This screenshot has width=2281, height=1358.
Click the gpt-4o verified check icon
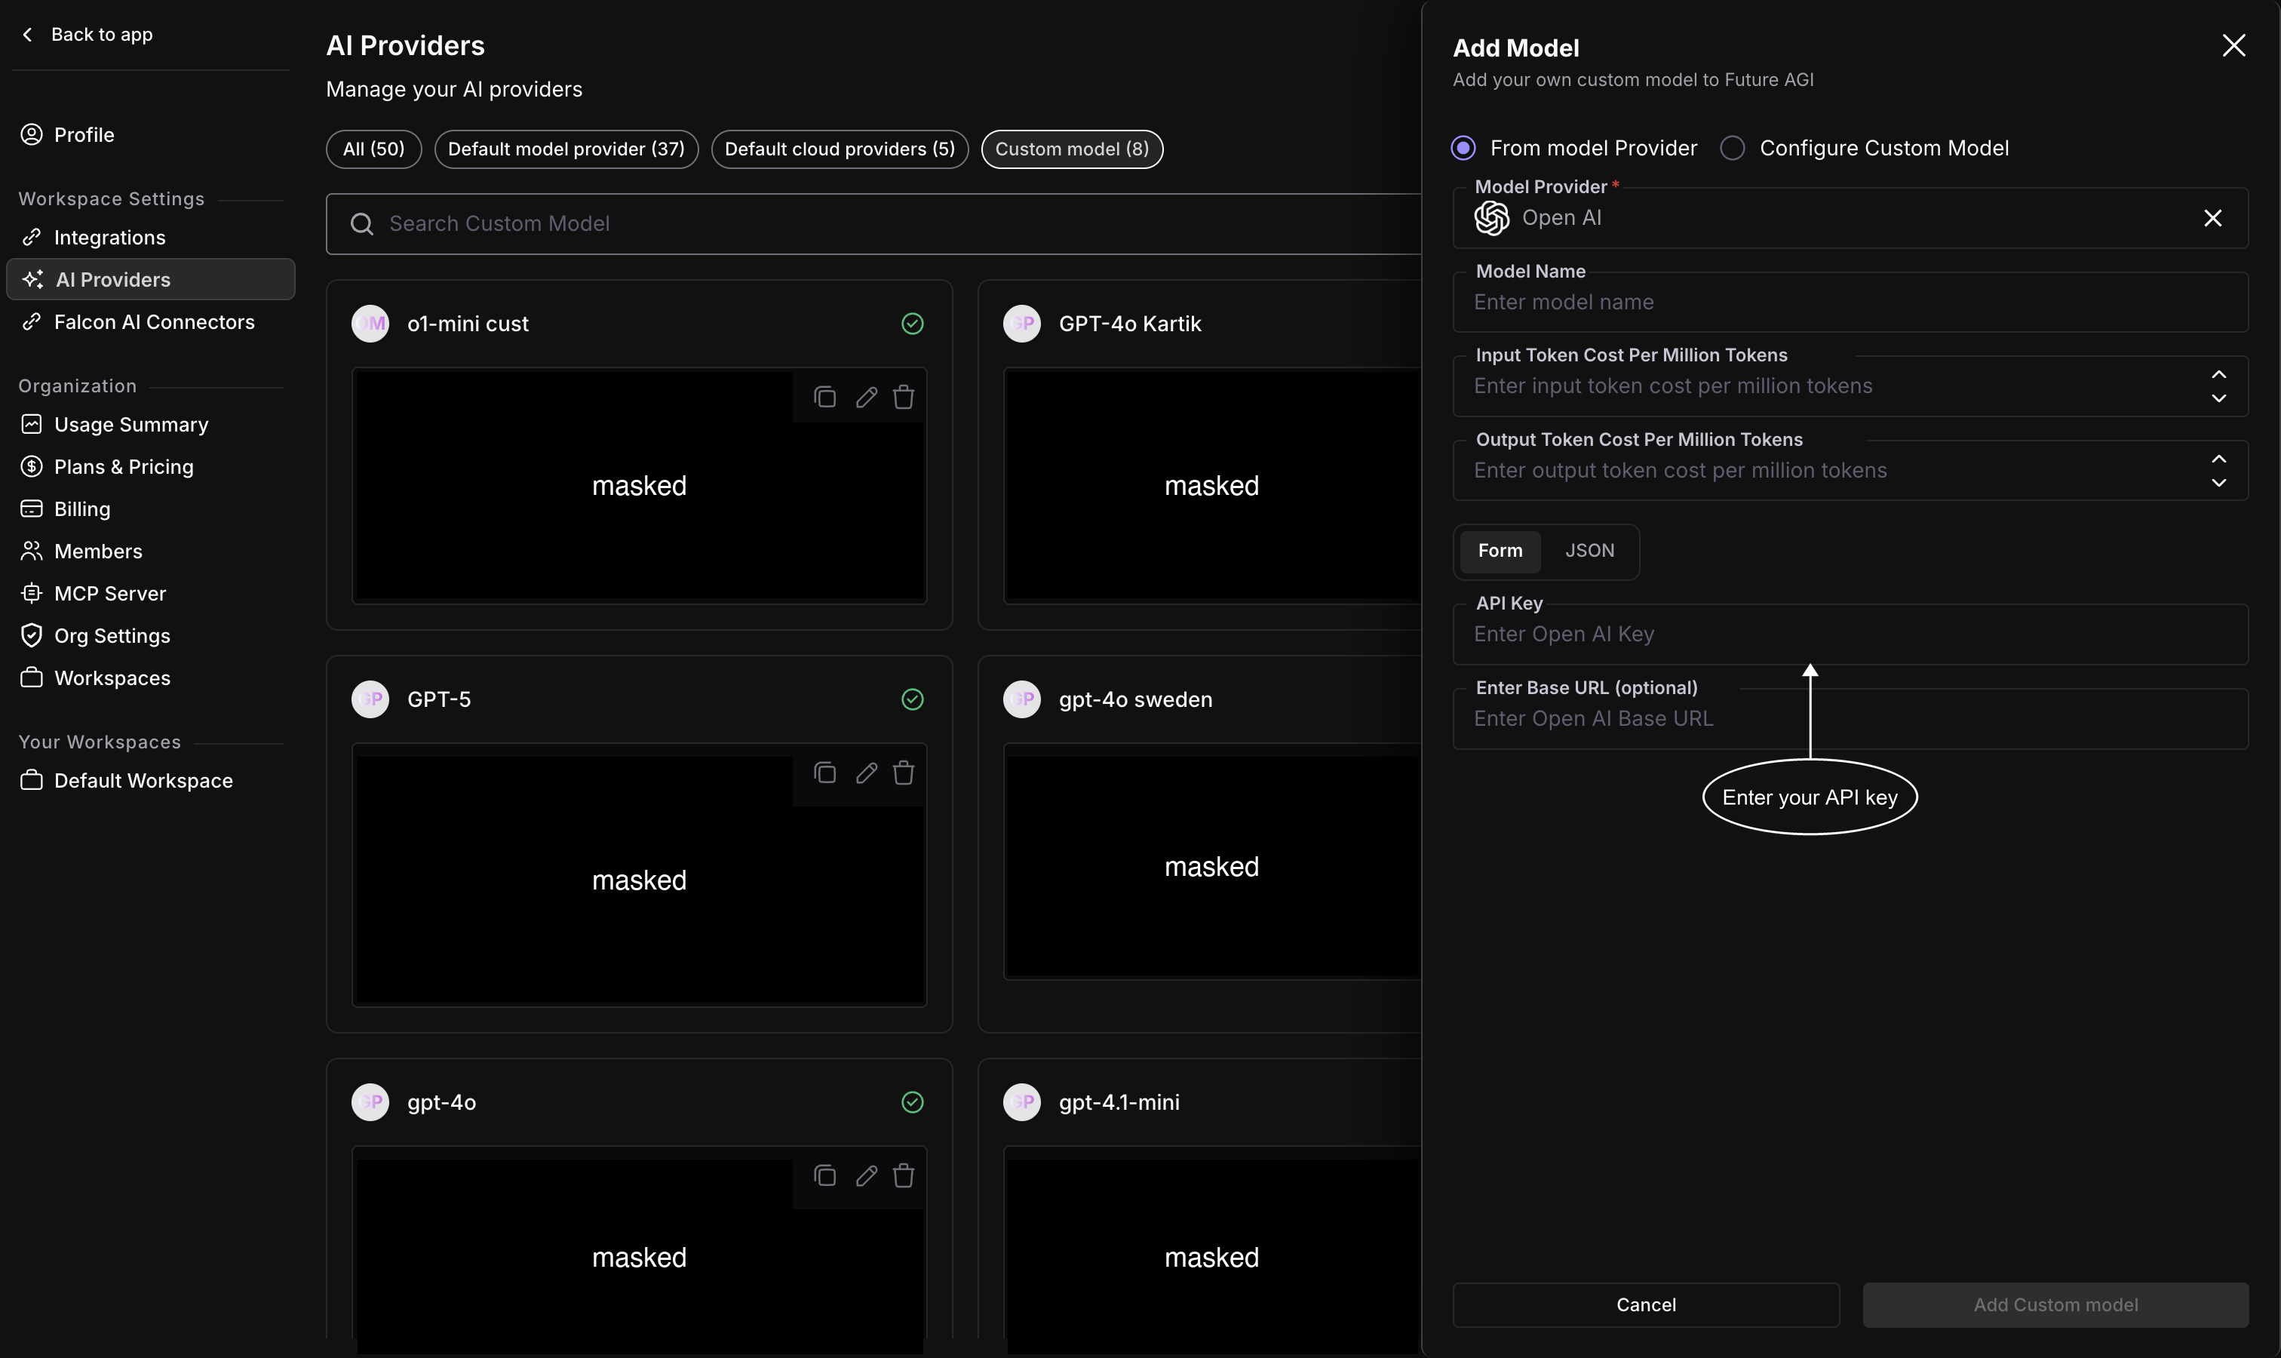point(912,1101)
